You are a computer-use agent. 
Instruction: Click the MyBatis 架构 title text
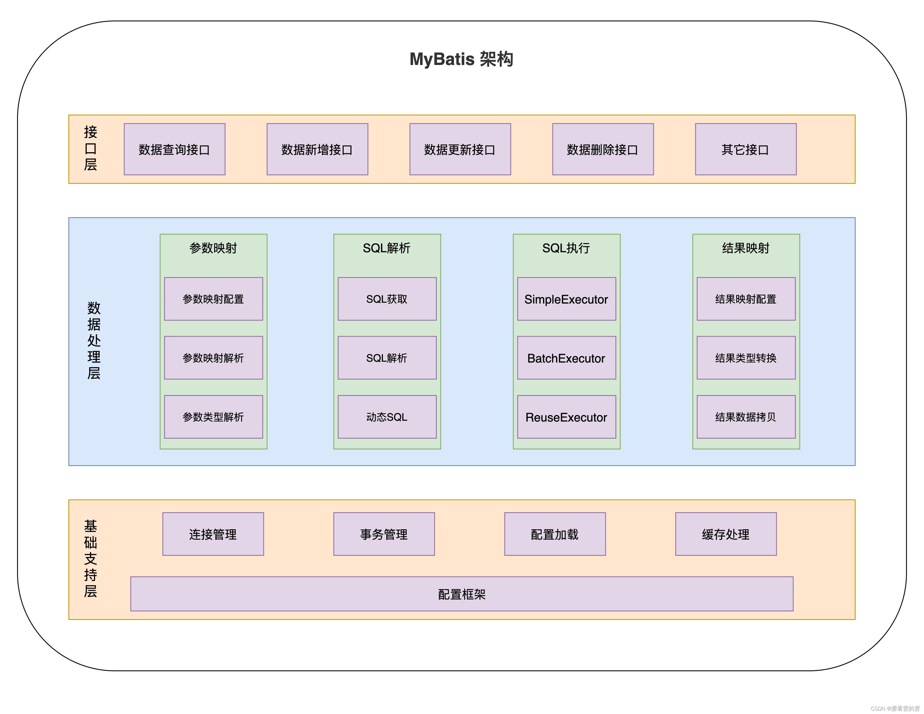(x=462, y=59)
